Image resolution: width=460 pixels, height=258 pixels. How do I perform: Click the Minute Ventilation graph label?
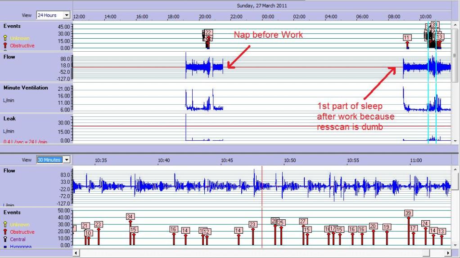point(26,88)
